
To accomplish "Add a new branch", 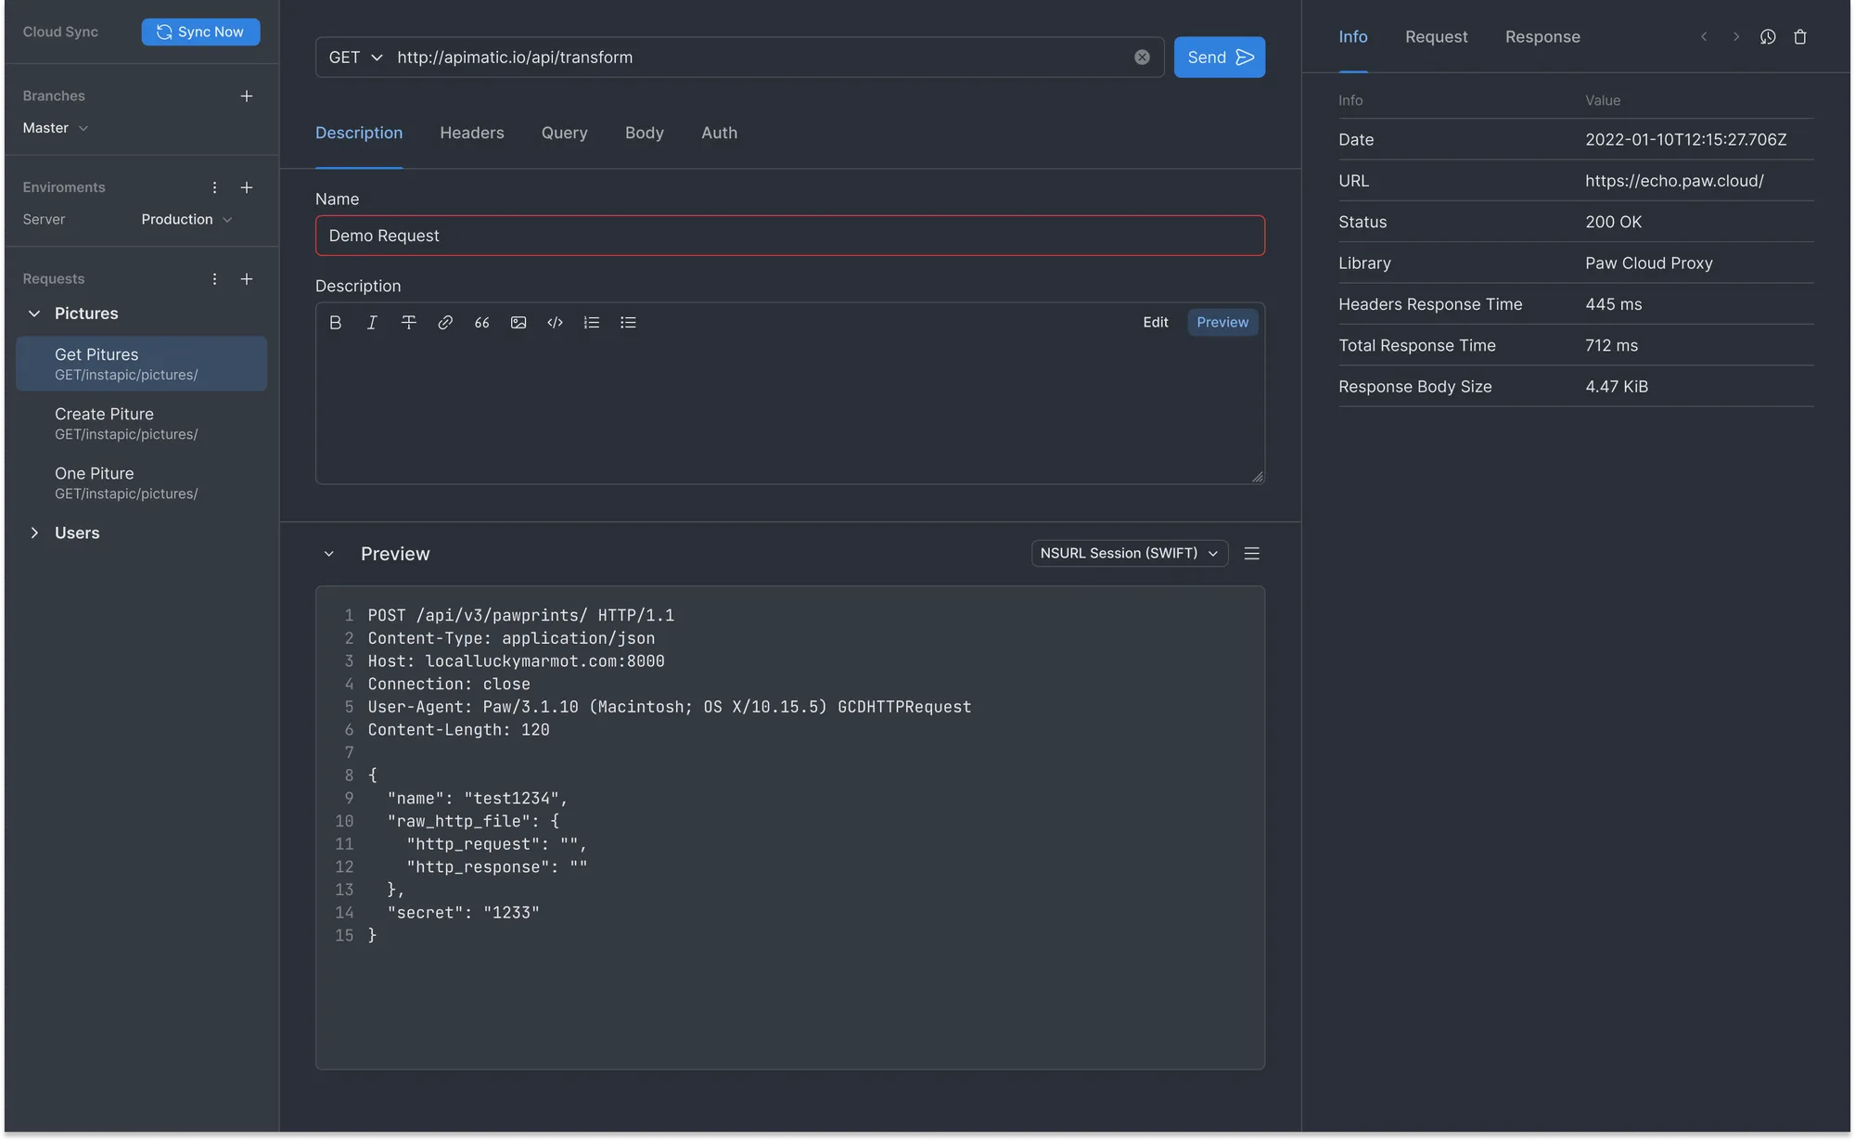I will [247, 96].
